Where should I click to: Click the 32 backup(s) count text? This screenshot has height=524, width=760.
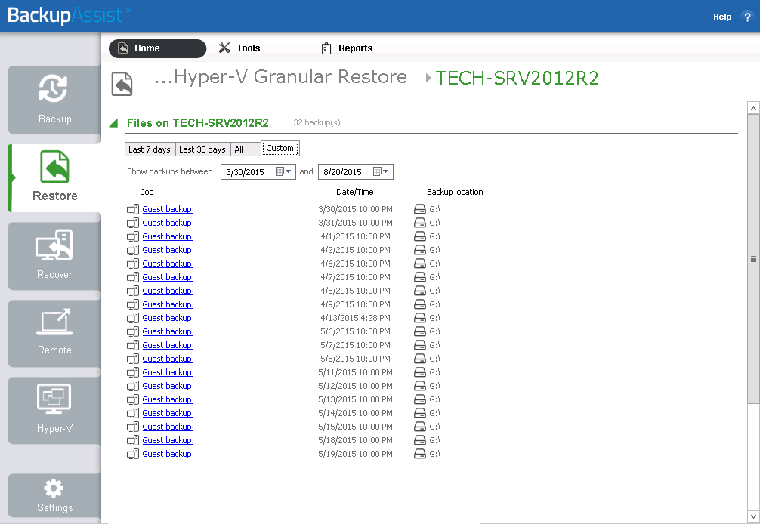coord(317,122)
